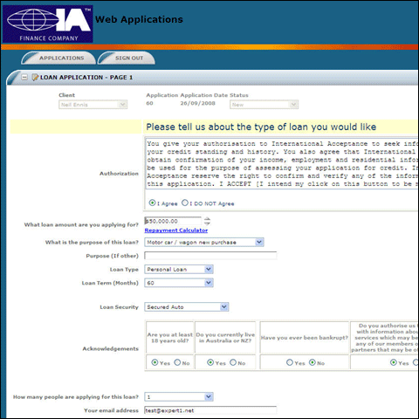Click the Web Applications heading

pyautogui.click(x=139, y=19)
